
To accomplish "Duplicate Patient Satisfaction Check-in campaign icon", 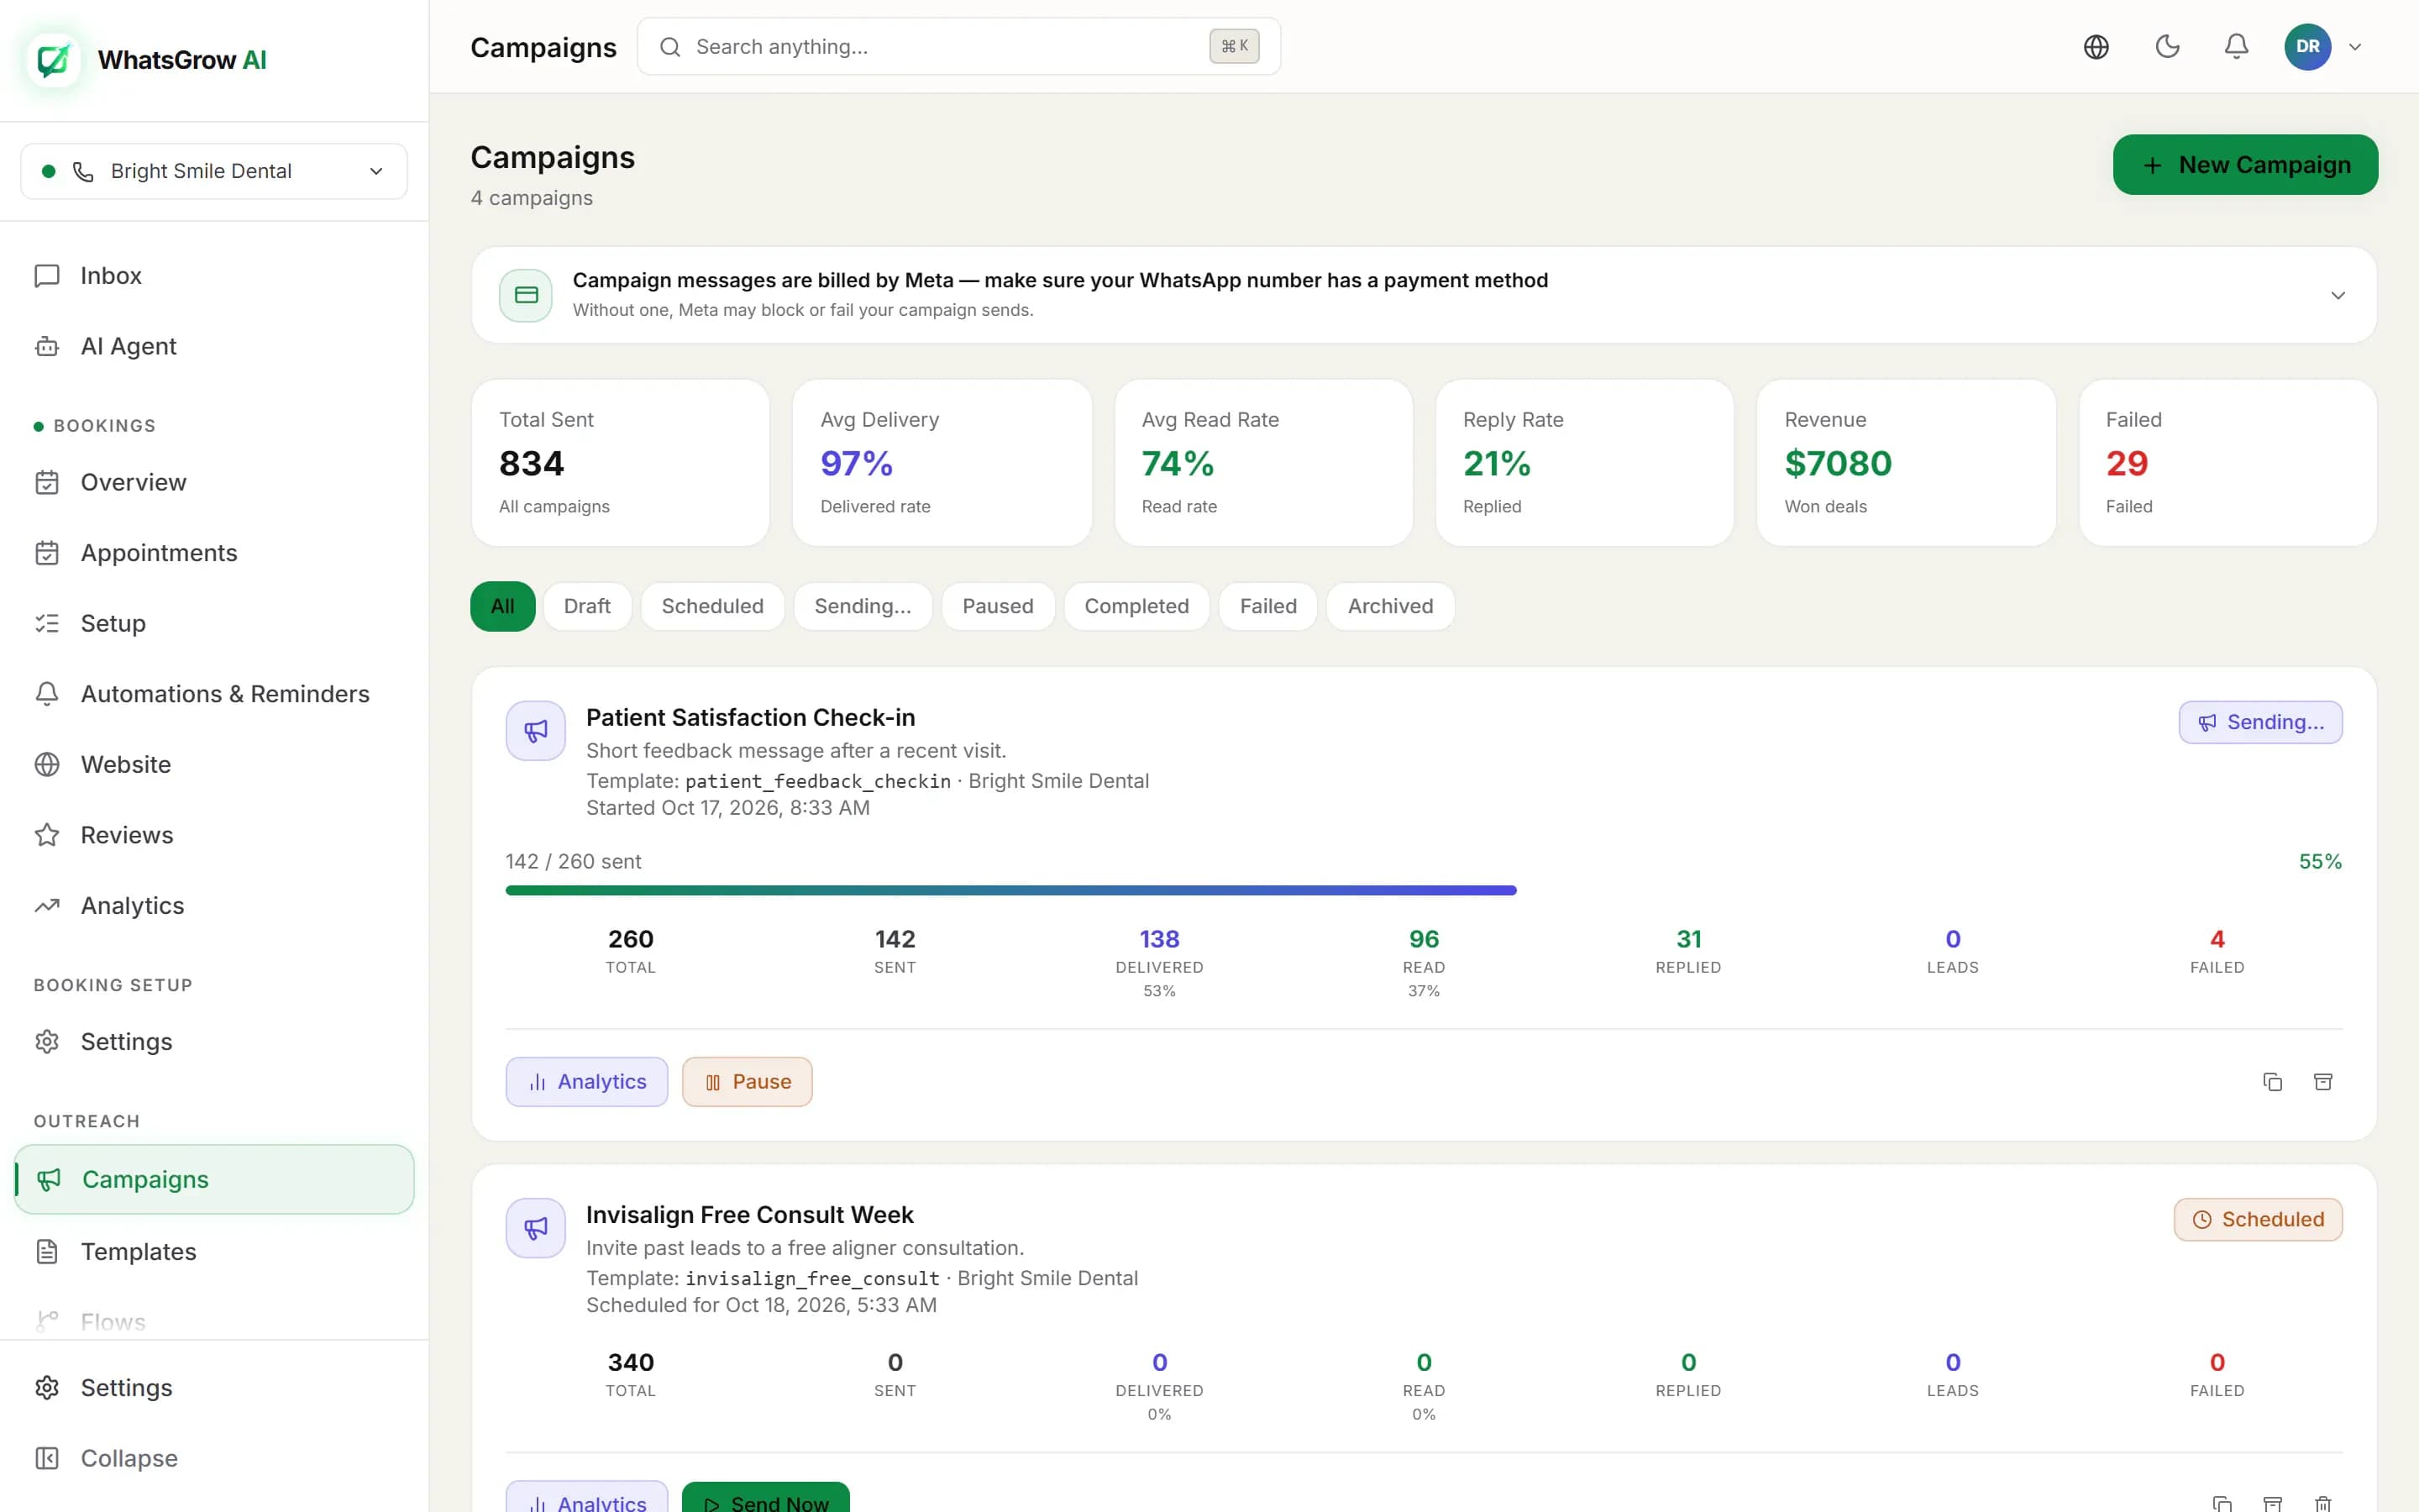I will 2272,1082.
